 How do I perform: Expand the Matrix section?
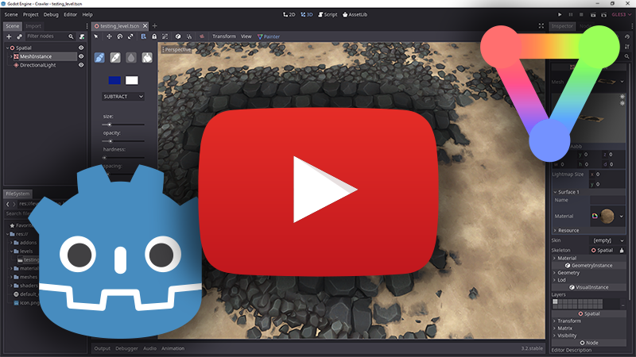click(589, 328)
